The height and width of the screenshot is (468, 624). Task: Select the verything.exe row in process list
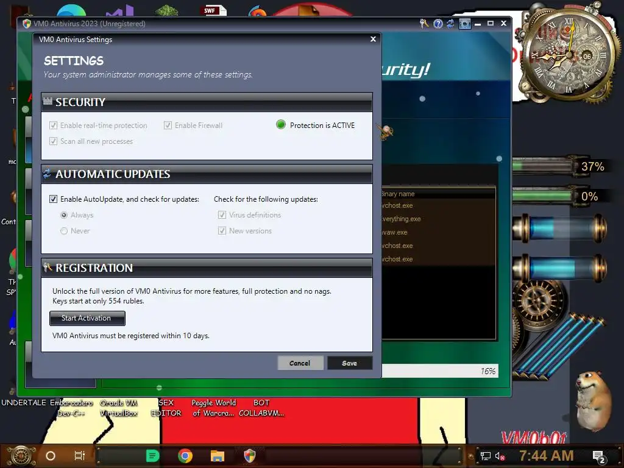tap(438, 219)
